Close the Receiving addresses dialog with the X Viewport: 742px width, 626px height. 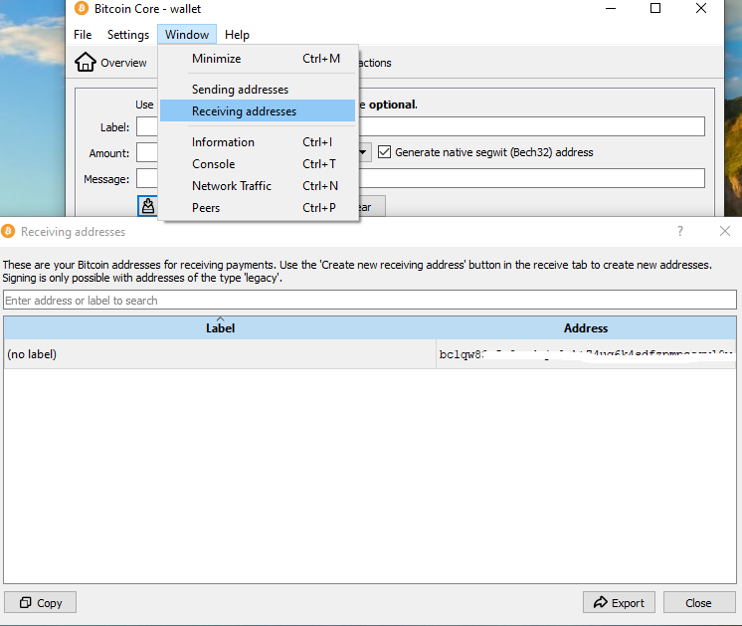pos(724,231)
